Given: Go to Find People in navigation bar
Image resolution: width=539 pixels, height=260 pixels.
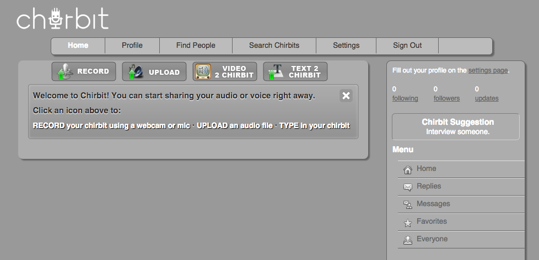Looking at the screenshot, I should [x=196, y=46].
